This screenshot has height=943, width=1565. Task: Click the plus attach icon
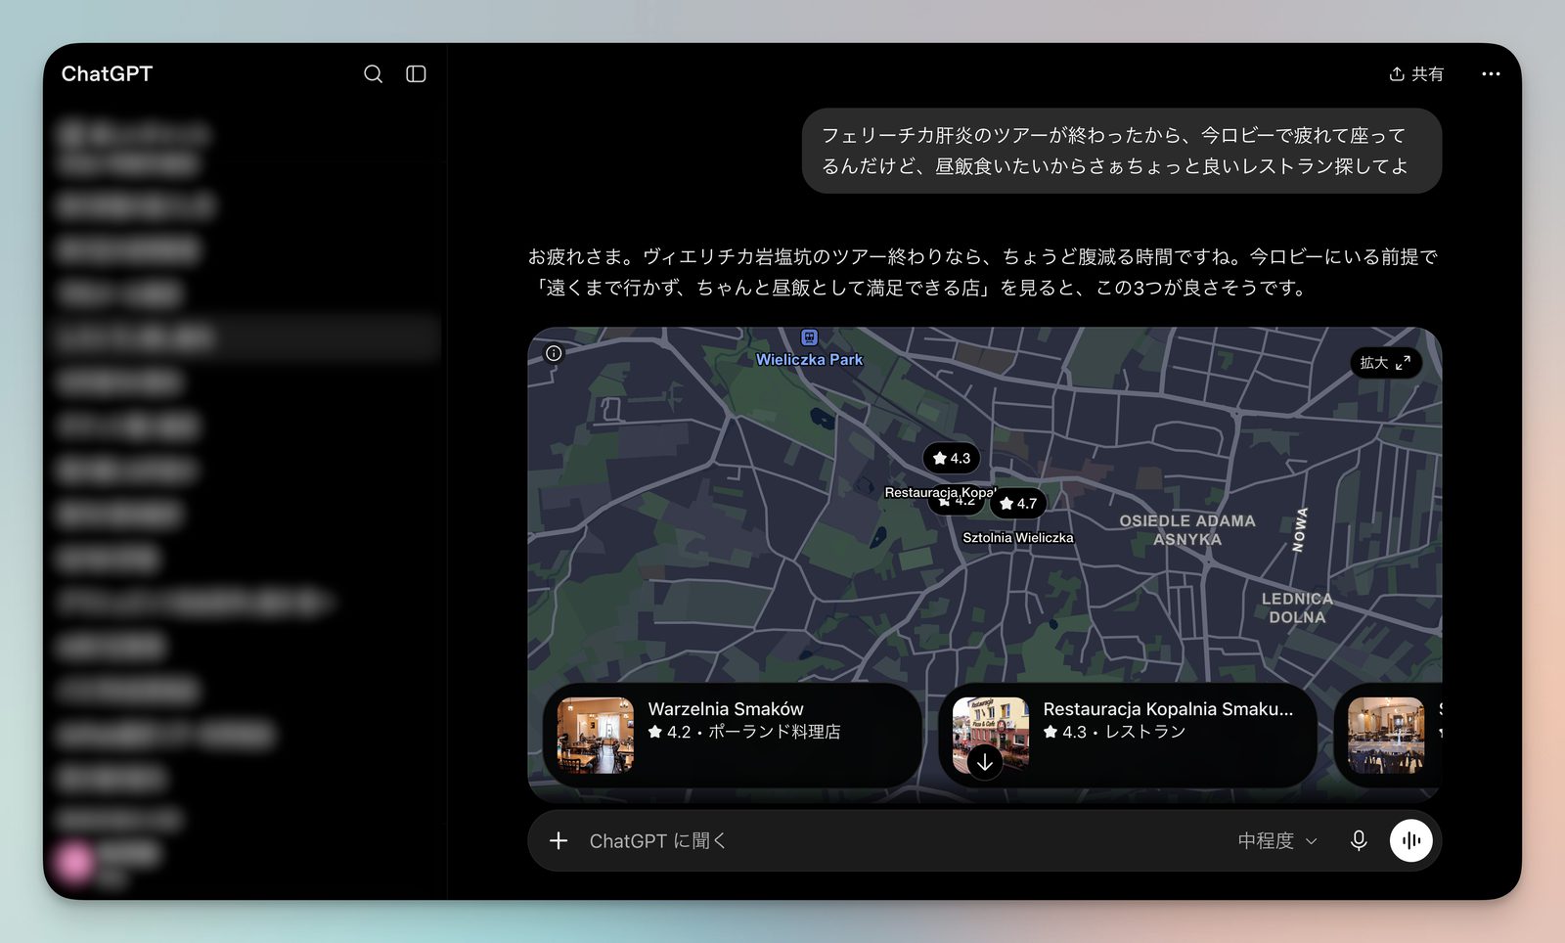(x=559, y=841)
